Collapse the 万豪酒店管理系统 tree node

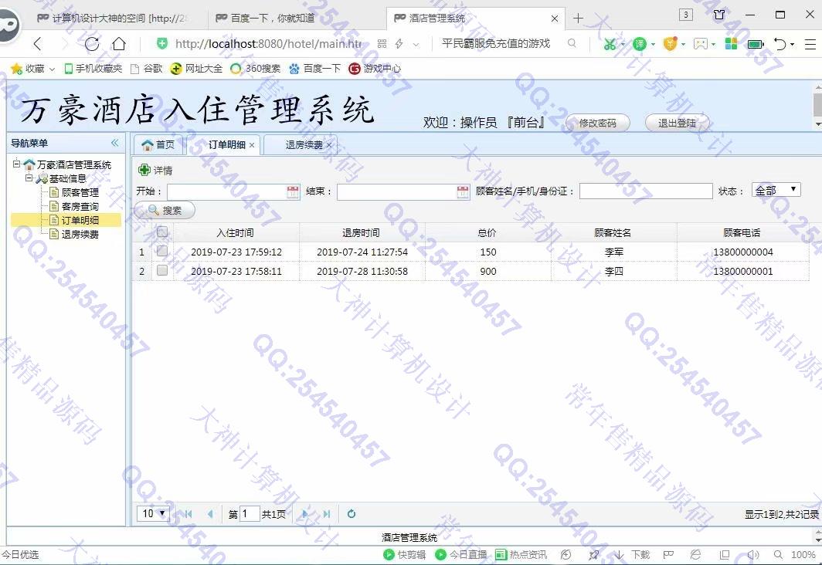(16, 164)
